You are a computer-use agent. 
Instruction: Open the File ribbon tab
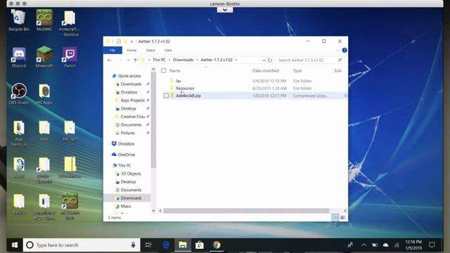[x=112, y=50]
